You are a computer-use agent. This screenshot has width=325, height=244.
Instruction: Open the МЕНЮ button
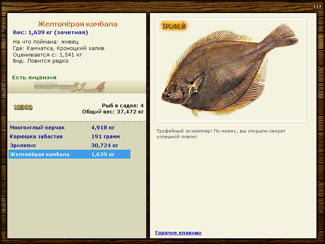[23, 108]
